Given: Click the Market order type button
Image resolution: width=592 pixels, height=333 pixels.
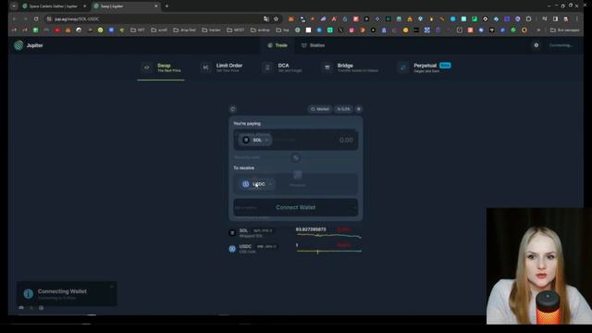Looking at the screenshot, I should pyautogui.click(x=320, y=109).
